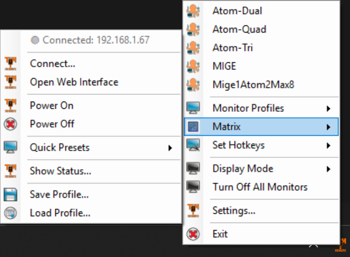Open the Monitor Profiles menu item
Image resolution: width=350 pixels, height=257 pixels.
(x=261, y=108)
